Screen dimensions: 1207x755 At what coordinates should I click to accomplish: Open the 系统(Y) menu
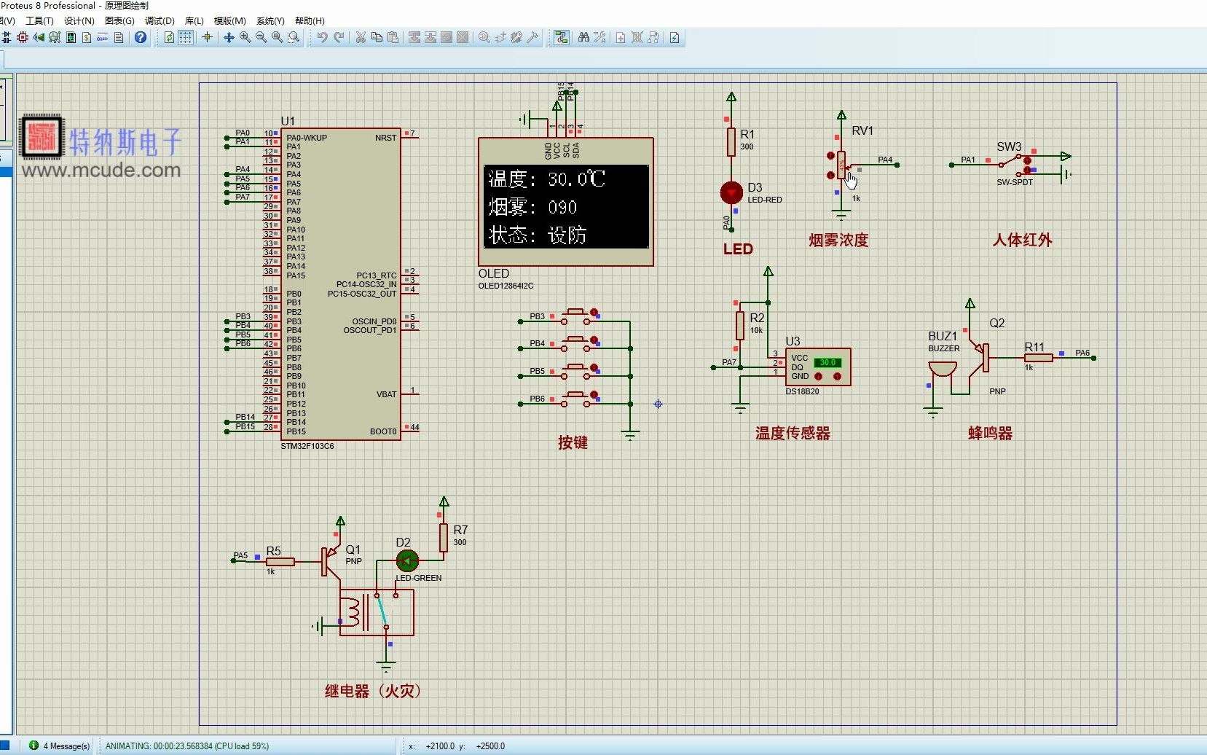pos(270,21)
